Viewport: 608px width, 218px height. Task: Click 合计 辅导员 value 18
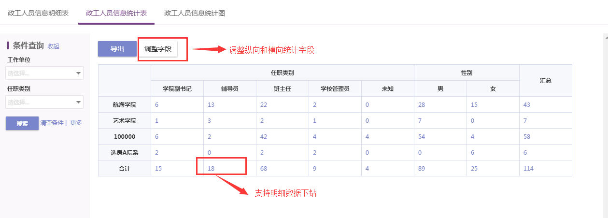[211, 169]
